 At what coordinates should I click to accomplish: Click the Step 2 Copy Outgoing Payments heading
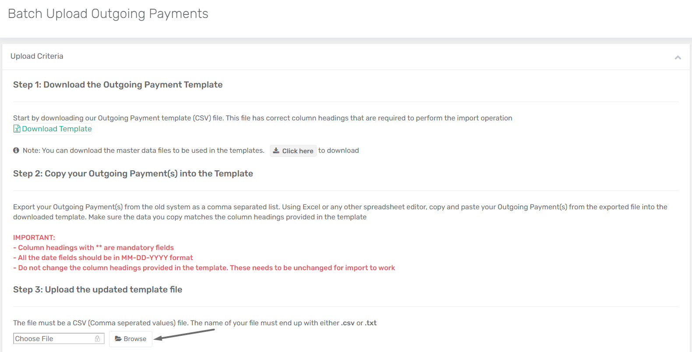[133, 173]
